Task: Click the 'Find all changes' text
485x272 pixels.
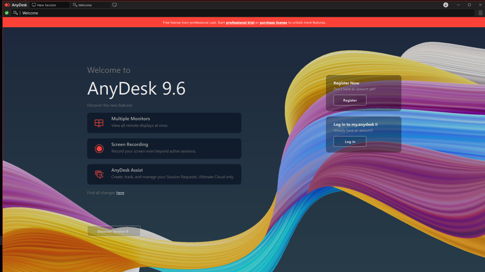Action: 101,193
